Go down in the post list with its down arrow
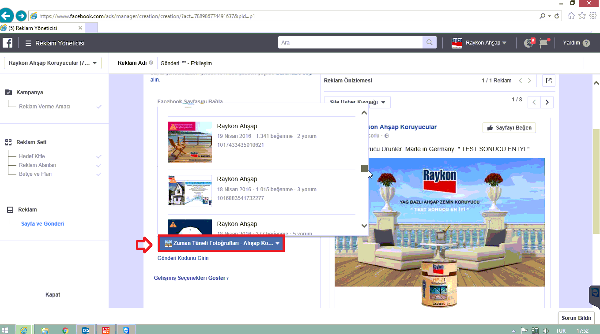 [x=364, y=226]
